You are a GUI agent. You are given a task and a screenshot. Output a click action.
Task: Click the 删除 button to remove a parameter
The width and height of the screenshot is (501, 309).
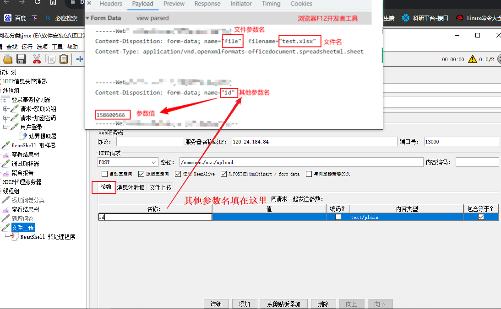[x=323, y=304]
